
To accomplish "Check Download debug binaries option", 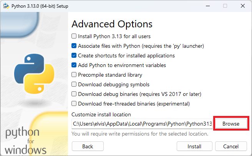I will point(74,94).
